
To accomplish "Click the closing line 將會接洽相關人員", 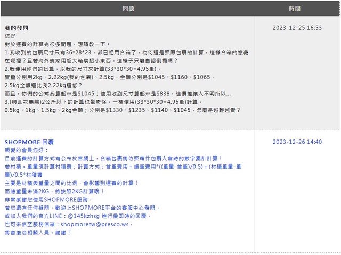I will 37,233.
